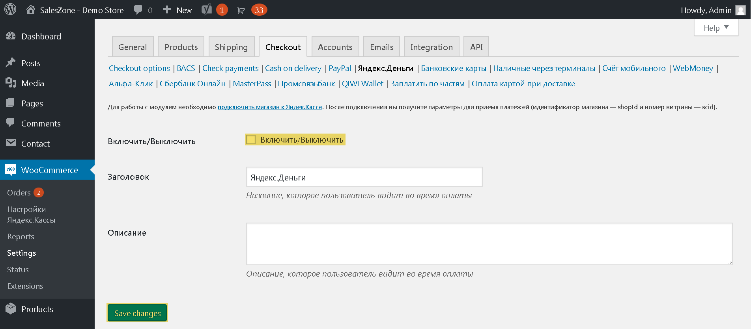Click the Comments bubble icon in sidebar
Image resolution: width=751 pixels, height=329 pixels.
tap(11, 123)
